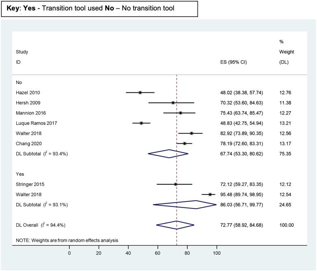Click the Luque Ramos 2017 study marker
This screenshot has width=317, height=271.
point(141,123)
